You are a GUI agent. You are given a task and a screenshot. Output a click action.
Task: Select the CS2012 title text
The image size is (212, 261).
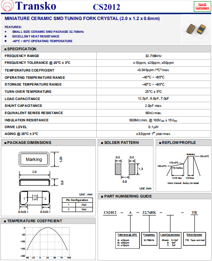point(106,7)
